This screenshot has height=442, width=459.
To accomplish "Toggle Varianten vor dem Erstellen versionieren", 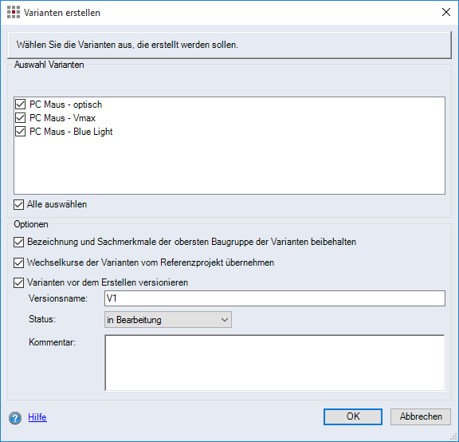I will click(x=19, y=283).
